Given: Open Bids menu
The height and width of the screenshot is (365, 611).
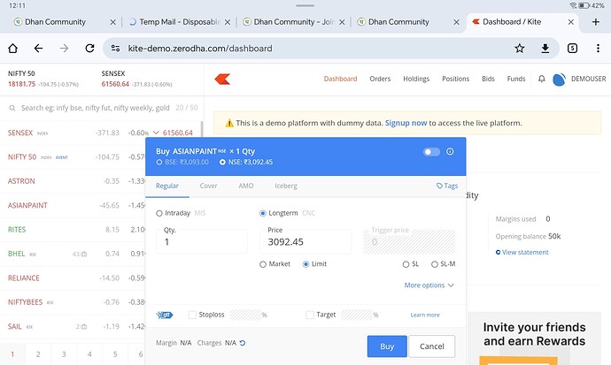Looking at the screenshot, I should click(x=488, y=79).
